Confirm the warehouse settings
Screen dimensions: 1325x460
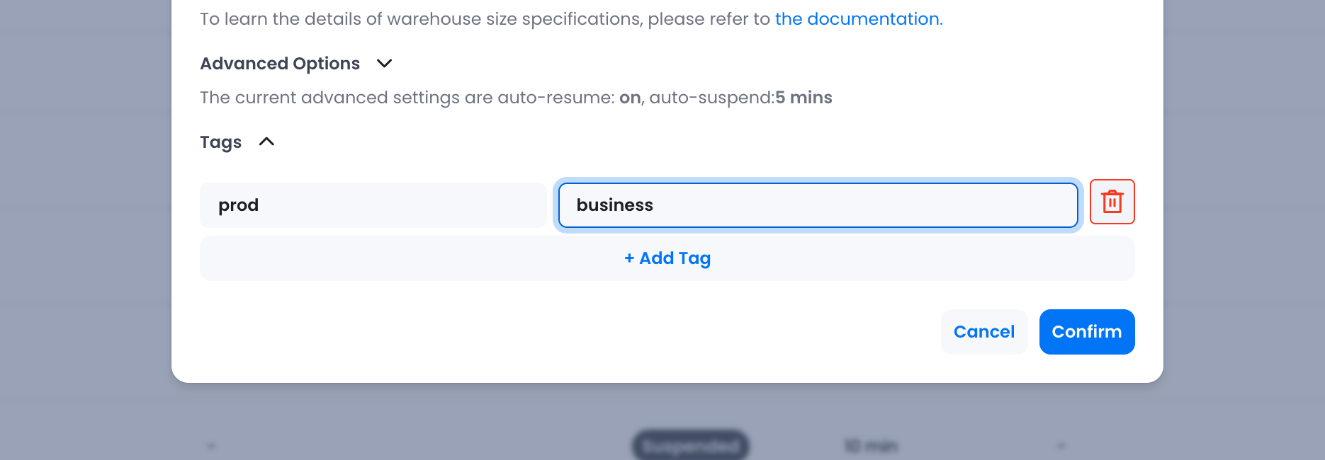1086,332
